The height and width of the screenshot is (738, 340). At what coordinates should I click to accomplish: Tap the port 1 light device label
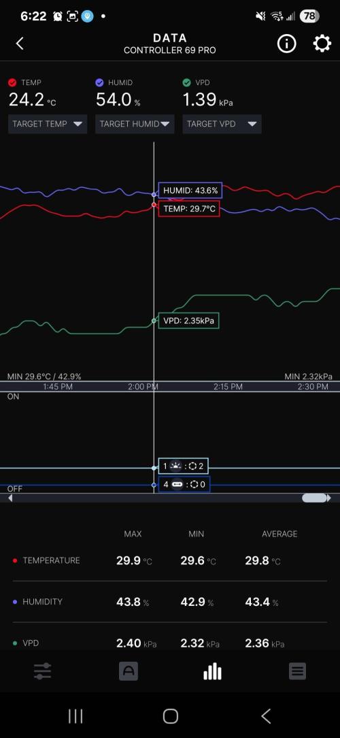pos(184,466)
